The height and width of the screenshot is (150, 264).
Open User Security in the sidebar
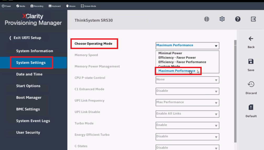28,132
